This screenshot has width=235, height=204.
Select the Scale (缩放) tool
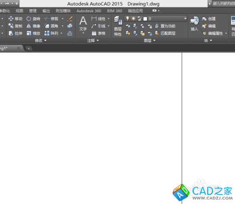pyautogui.click(x=33, y=33)
